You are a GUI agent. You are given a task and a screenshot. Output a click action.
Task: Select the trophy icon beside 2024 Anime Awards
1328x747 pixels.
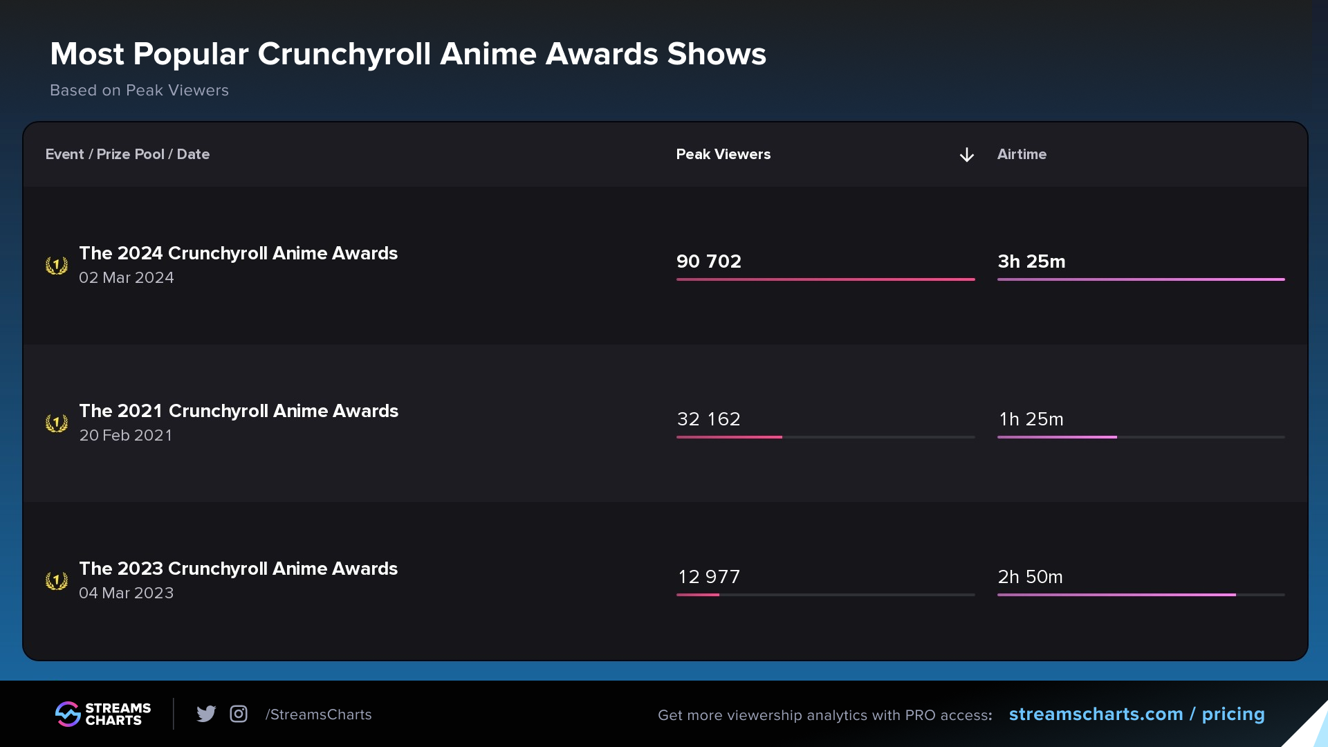click(x=57, y=264)
